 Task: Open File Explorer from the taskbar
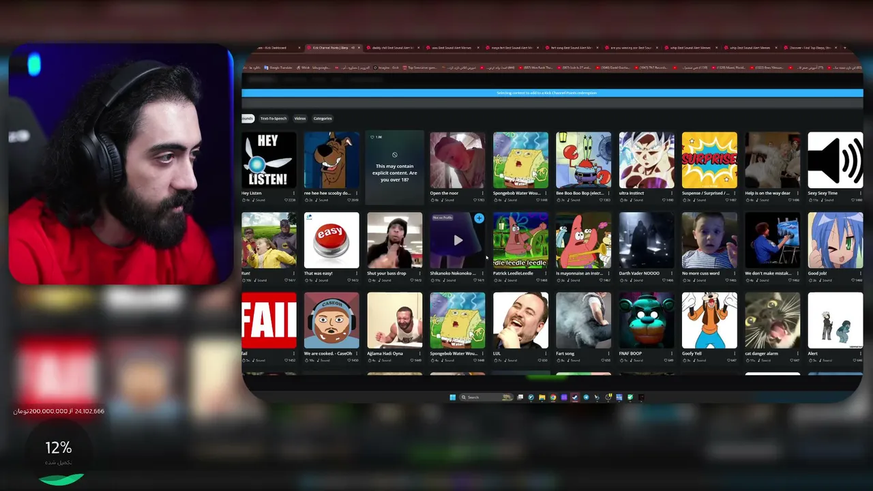pyautogui.click(x=542, y=397)
